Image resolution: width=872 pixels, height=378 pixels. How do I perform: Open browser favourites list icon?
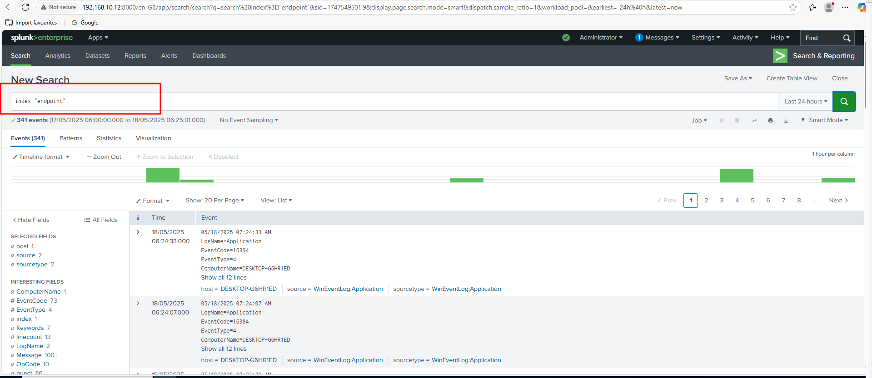click(x=812, y=7)
